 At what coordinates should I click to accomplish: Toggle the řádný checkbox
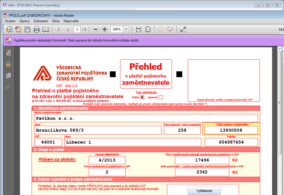tap(142, 97)
